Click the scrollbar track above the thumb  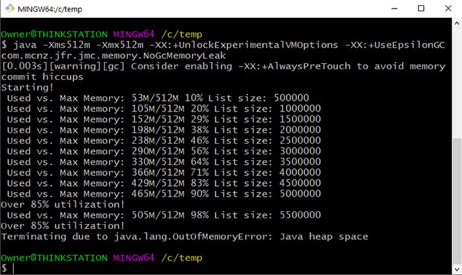457,79
